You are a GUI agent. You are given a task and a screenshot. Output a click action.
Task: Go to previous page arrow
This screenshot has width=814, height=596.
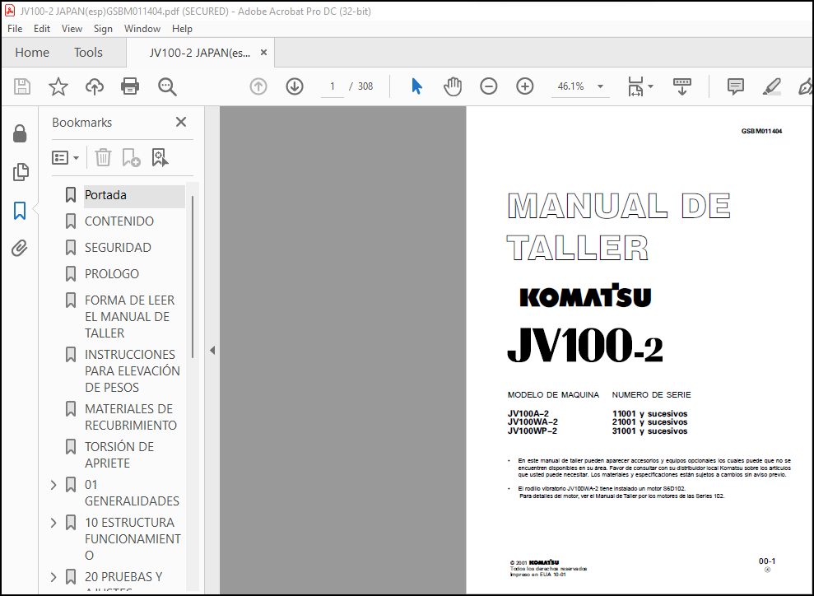coord(258,86)
